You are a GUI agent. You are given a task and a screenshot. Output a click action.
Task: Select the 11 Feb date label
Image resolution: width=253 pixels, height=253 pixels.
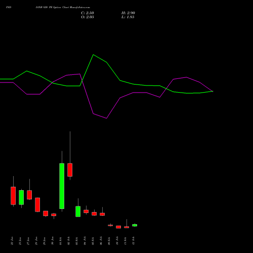pyautogui.click(x=125, y=241)
